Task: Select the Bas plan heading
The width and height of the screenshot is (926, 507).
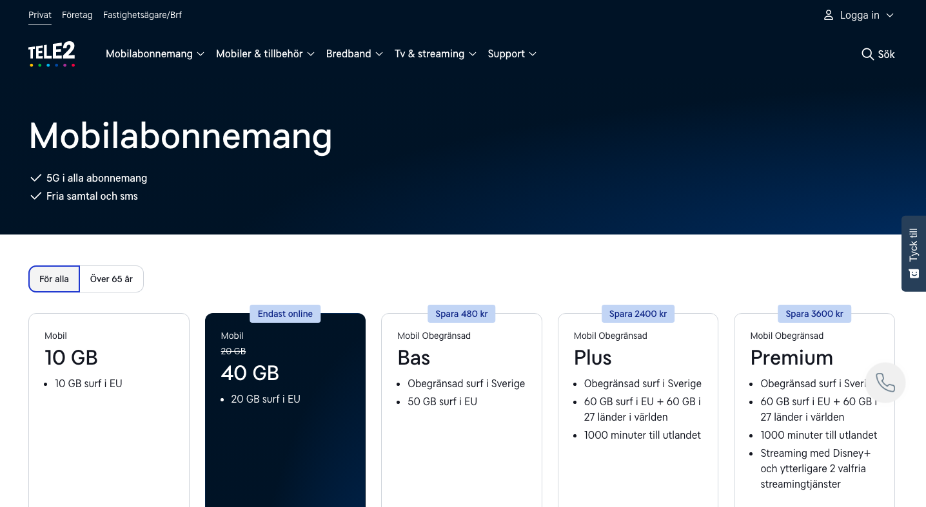Action: pos(414,358)
